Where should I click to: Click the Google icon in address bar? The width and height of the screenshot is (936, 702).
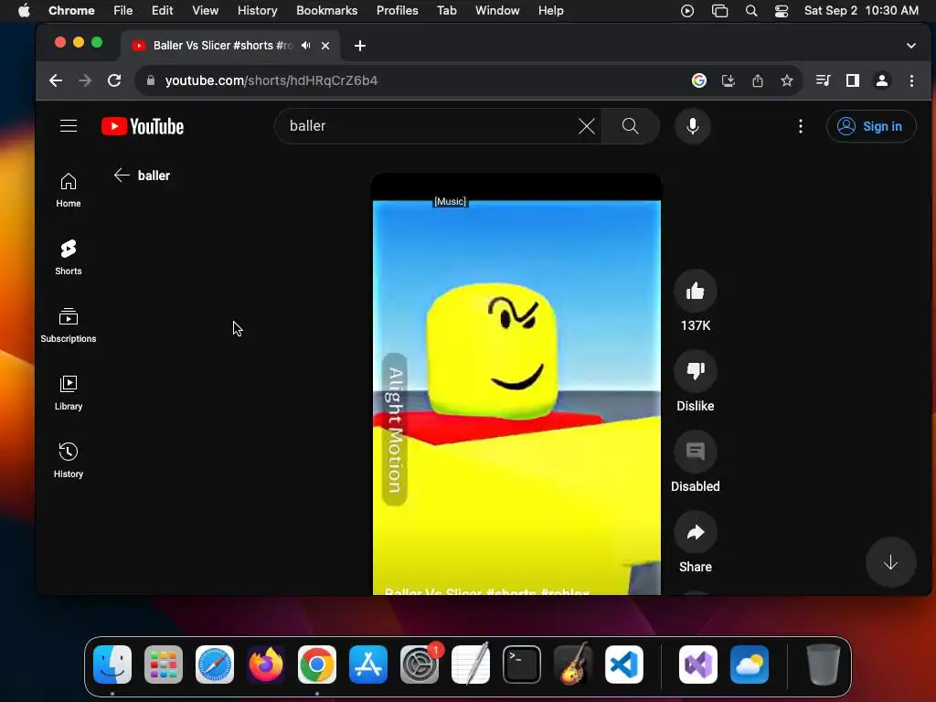tap(699, 80)
